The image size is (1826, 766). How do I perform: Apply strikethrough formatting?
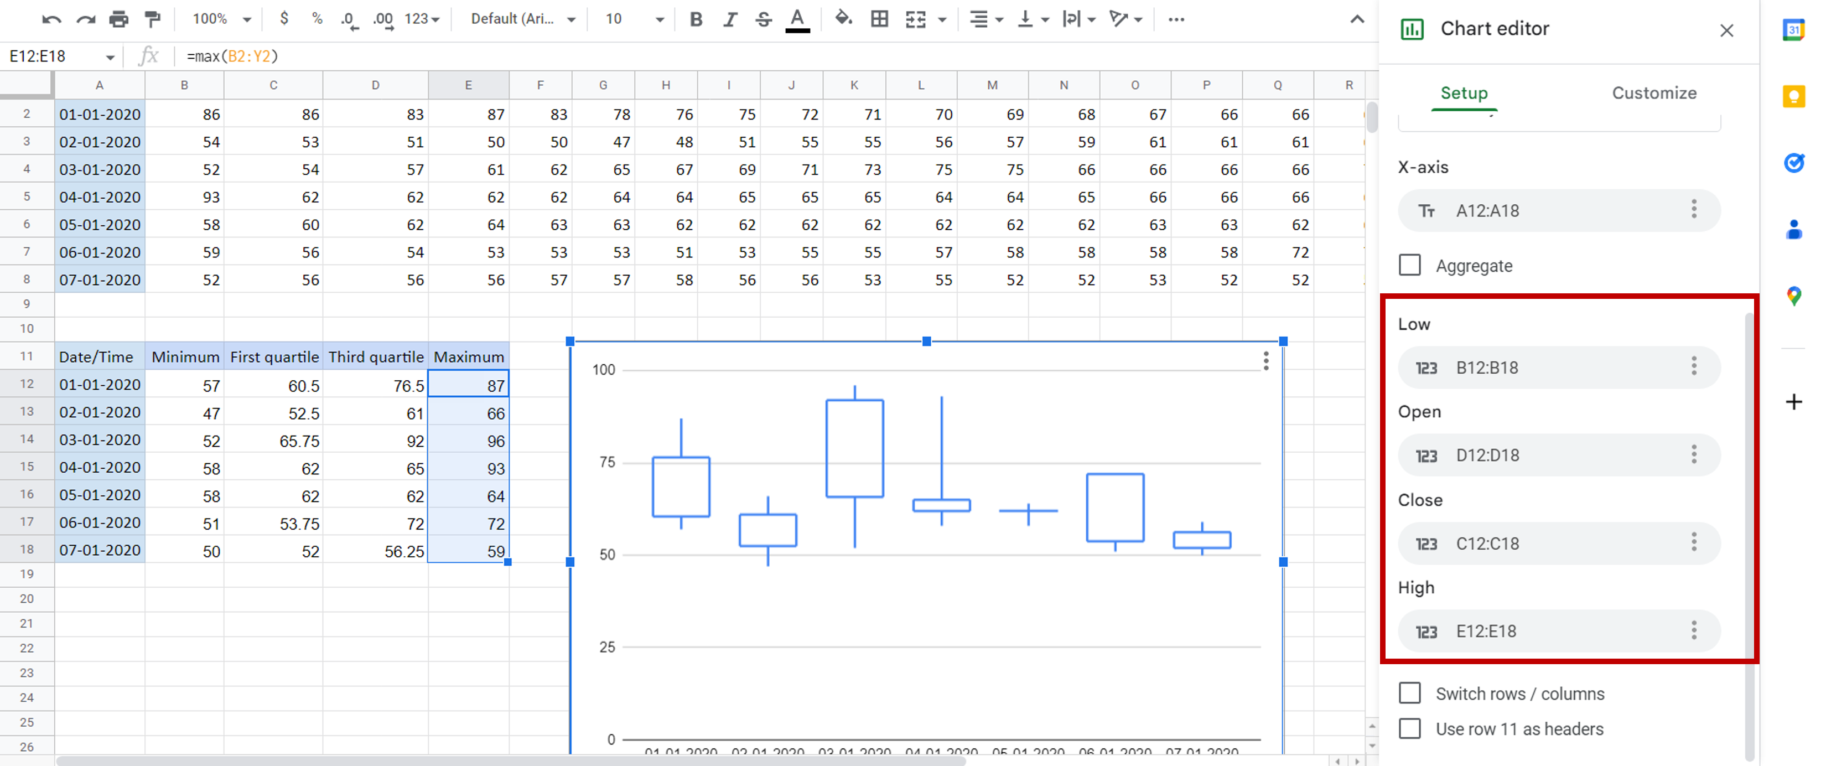tap(762, 19)
